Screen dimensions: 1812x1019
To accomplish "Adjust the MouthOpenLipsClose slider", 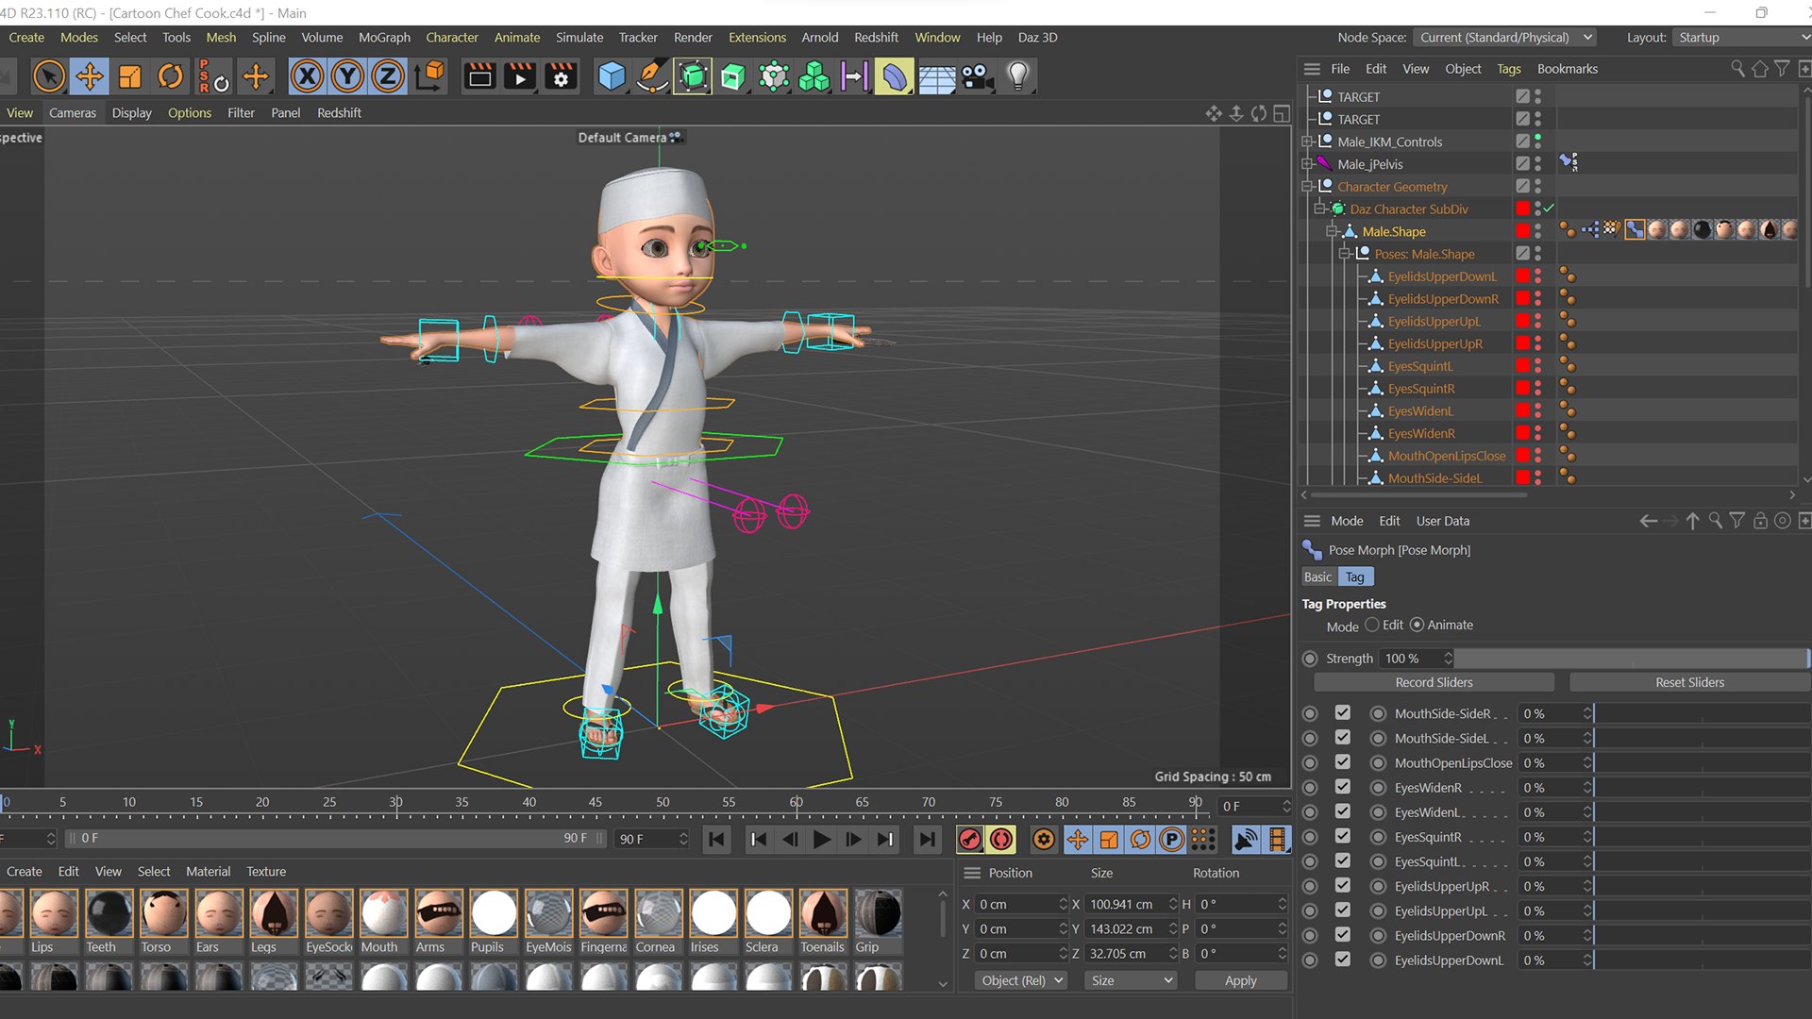I will (x=1702, y=762).
